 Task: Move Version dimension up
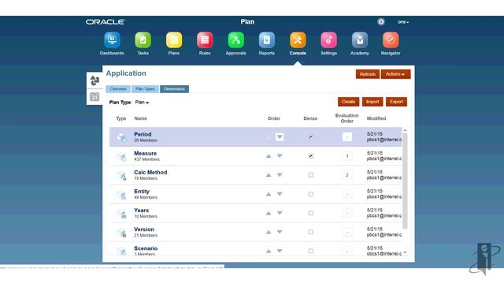(x=269, y=232)
